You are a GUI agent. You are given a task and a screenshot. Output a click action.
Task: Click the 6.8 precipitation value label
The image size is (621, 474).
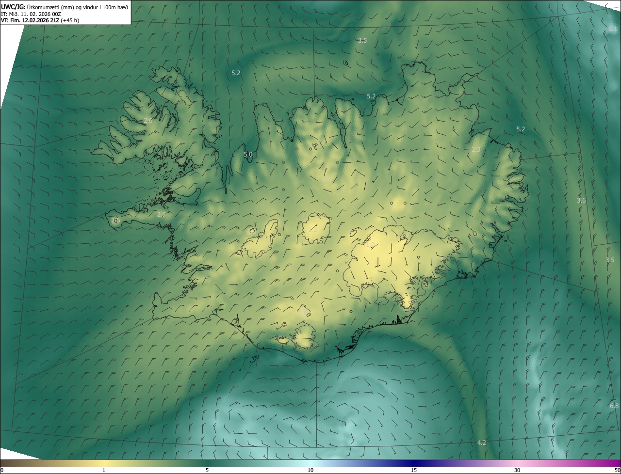pos(614,406)
